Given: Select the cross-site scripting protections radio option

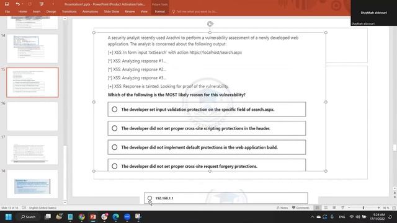Looking at the screenshot, I should coord(114,128).
